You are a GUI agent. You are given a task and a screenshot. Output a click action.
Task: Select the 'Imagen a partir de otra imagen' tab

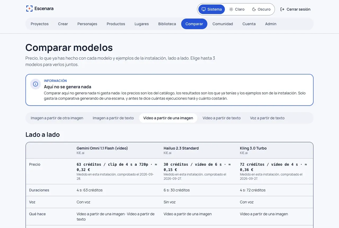(x=57, y=118)
